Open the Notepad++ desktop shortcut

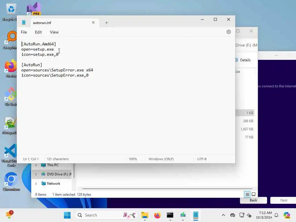(x=10, y=125)
